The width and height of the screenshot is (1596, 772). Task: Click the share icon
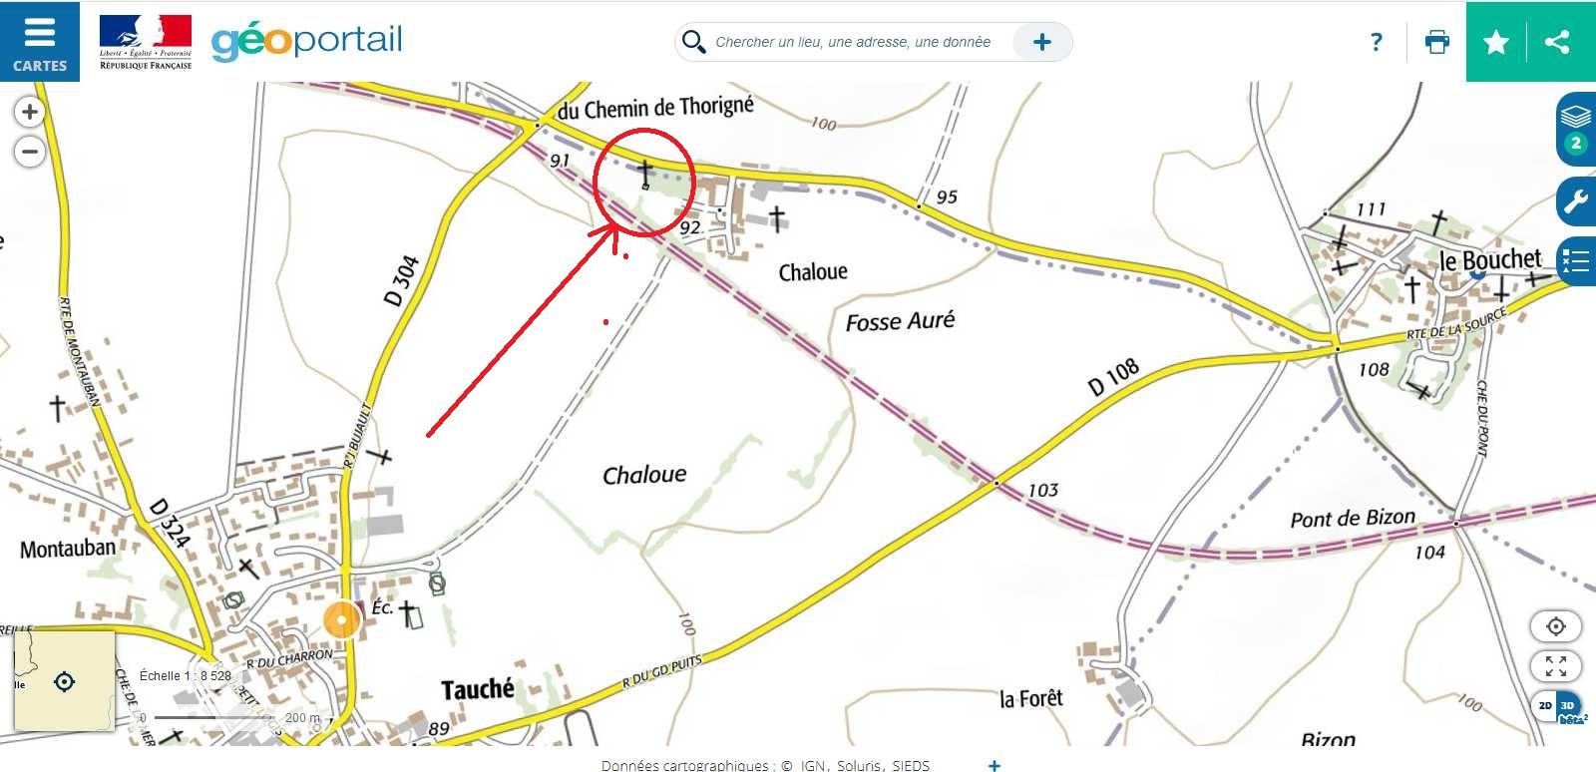click(x=1557, y=42)
